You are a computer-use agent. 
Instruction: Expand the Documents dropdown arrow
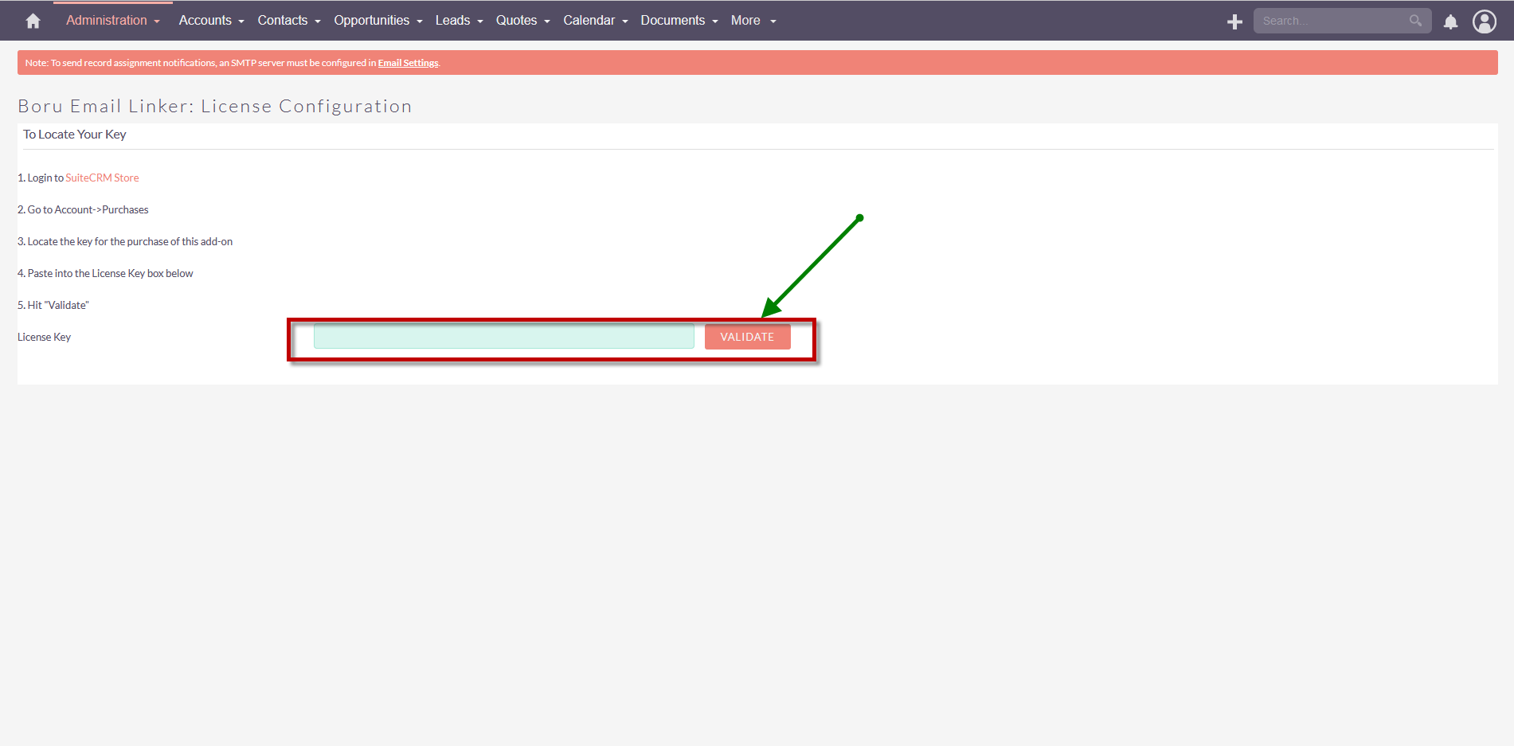[715, 21]
